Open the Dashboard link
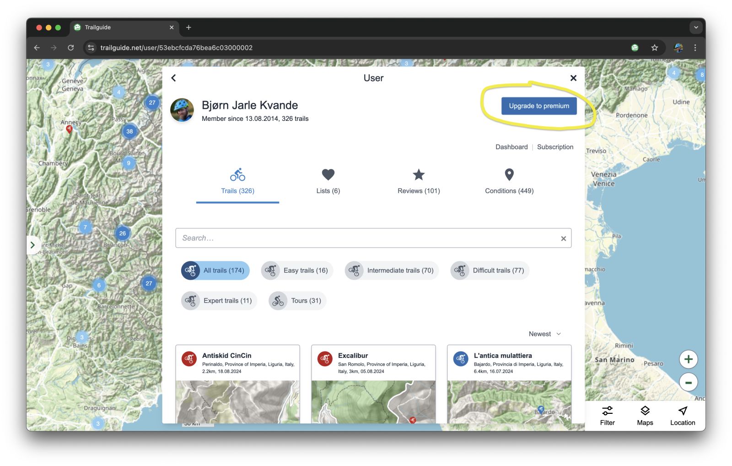This screenshot has height=466, width=732. point(511,147)
